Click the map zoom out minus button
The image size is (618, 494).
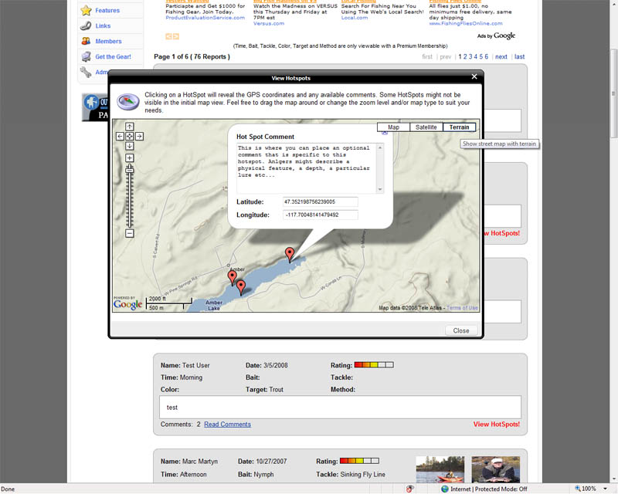point(130,233)
